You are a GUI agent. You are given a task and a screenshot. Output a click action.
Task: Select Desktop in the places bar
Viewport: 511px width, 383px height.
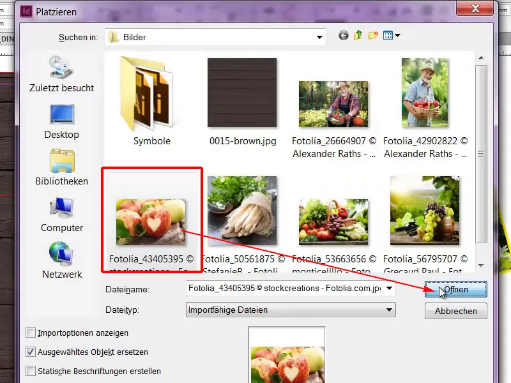61,121
